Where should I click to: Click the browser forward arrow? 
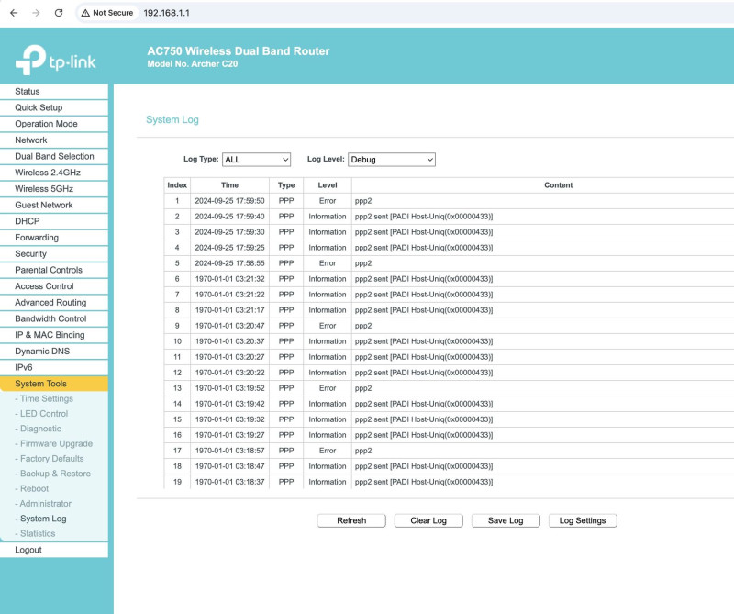(36, 13)
